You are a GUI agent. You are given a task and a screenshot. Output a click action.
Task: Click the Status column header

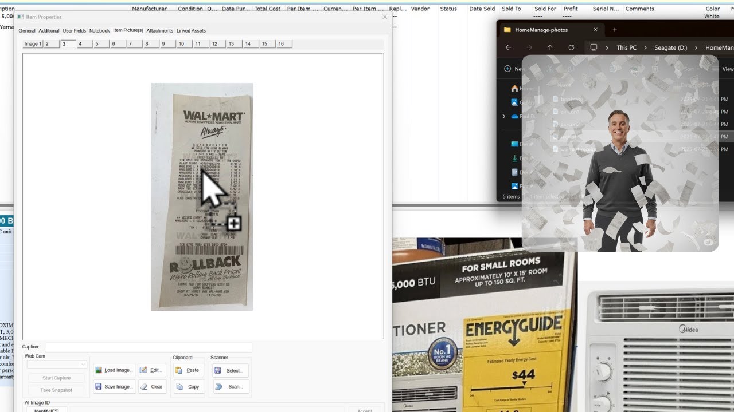448,9
